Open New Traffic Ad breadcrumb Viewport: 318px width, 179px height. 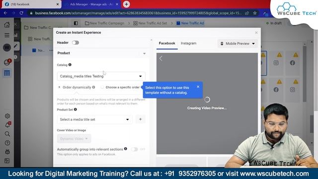pyautogui.click(x=190, y=23)
